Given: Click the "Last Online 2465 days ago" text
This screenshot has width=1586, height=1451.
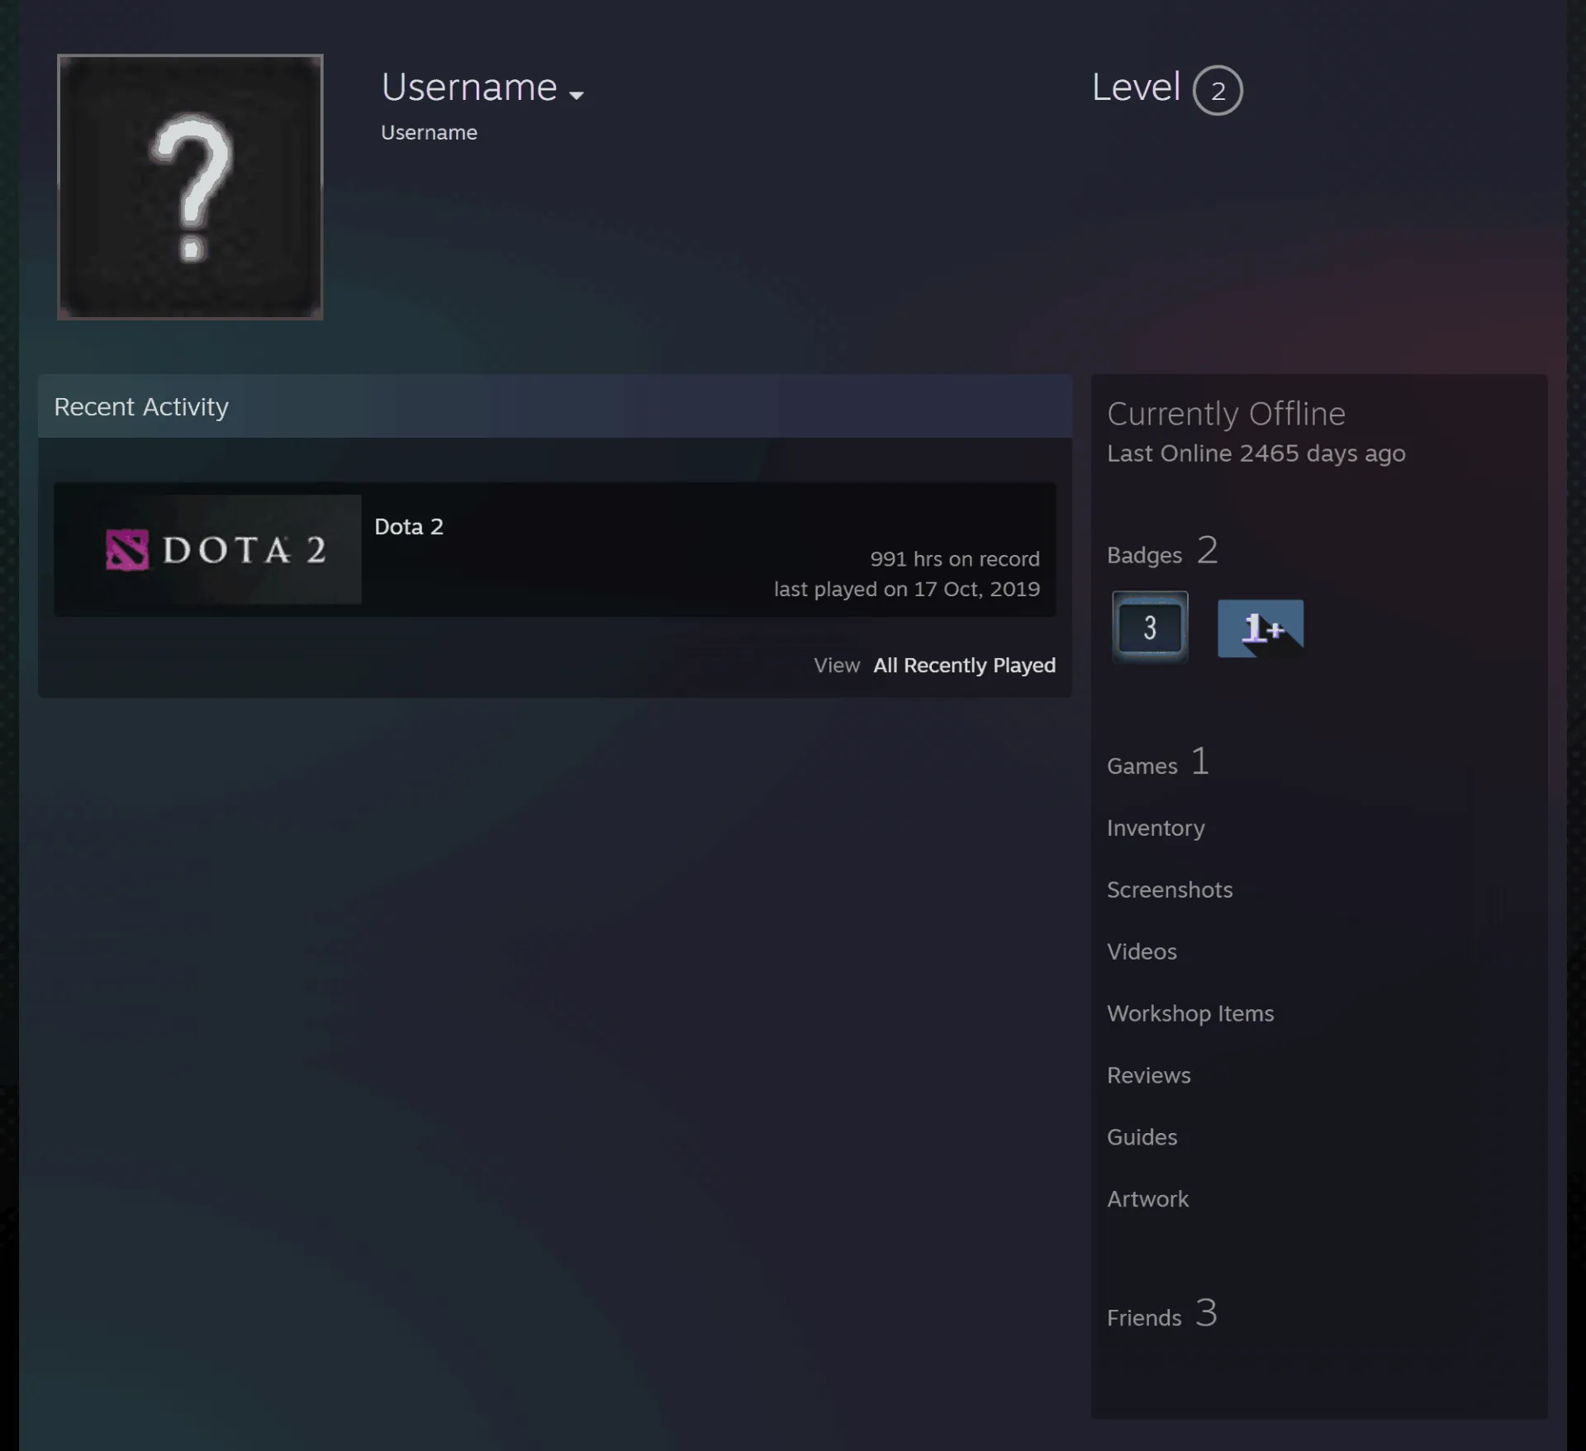Looking at the screenshot, I should pos(1256,453).
